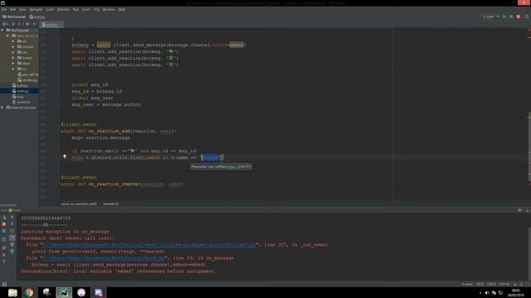Open the Refactor menu
This screenshot has width=531, height=298.
tap(63, 9)
